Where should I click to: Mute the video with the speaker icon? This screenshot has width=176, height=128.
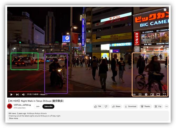click(23, 95)
